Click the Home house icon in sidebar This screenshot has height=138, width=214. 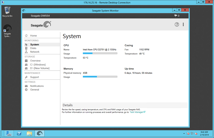[x=26, y=36]
